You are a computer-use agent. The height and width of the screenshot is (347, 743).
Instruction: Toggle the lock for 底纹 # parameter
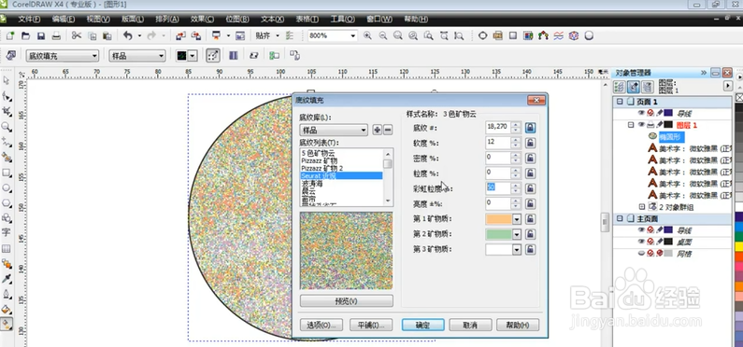point(530,127)
